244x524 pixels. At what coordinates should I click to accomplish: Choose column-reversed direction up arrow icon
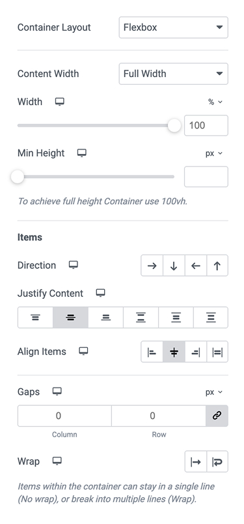[x=217, y=266]
